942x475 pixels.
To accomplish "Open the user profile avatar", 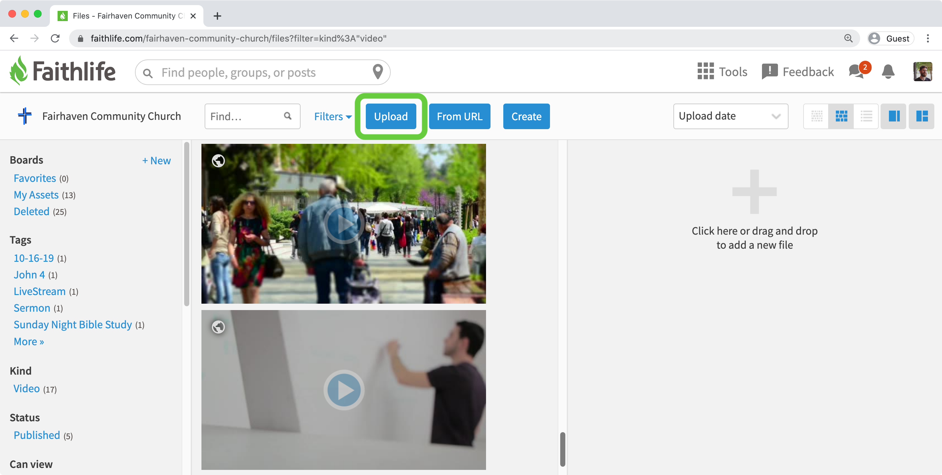I will [922, 71].
